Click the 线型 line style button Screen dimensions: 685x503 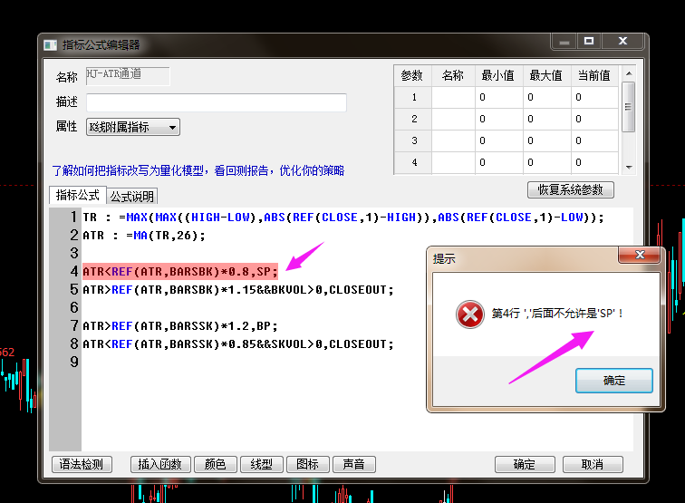pos(261,464)
